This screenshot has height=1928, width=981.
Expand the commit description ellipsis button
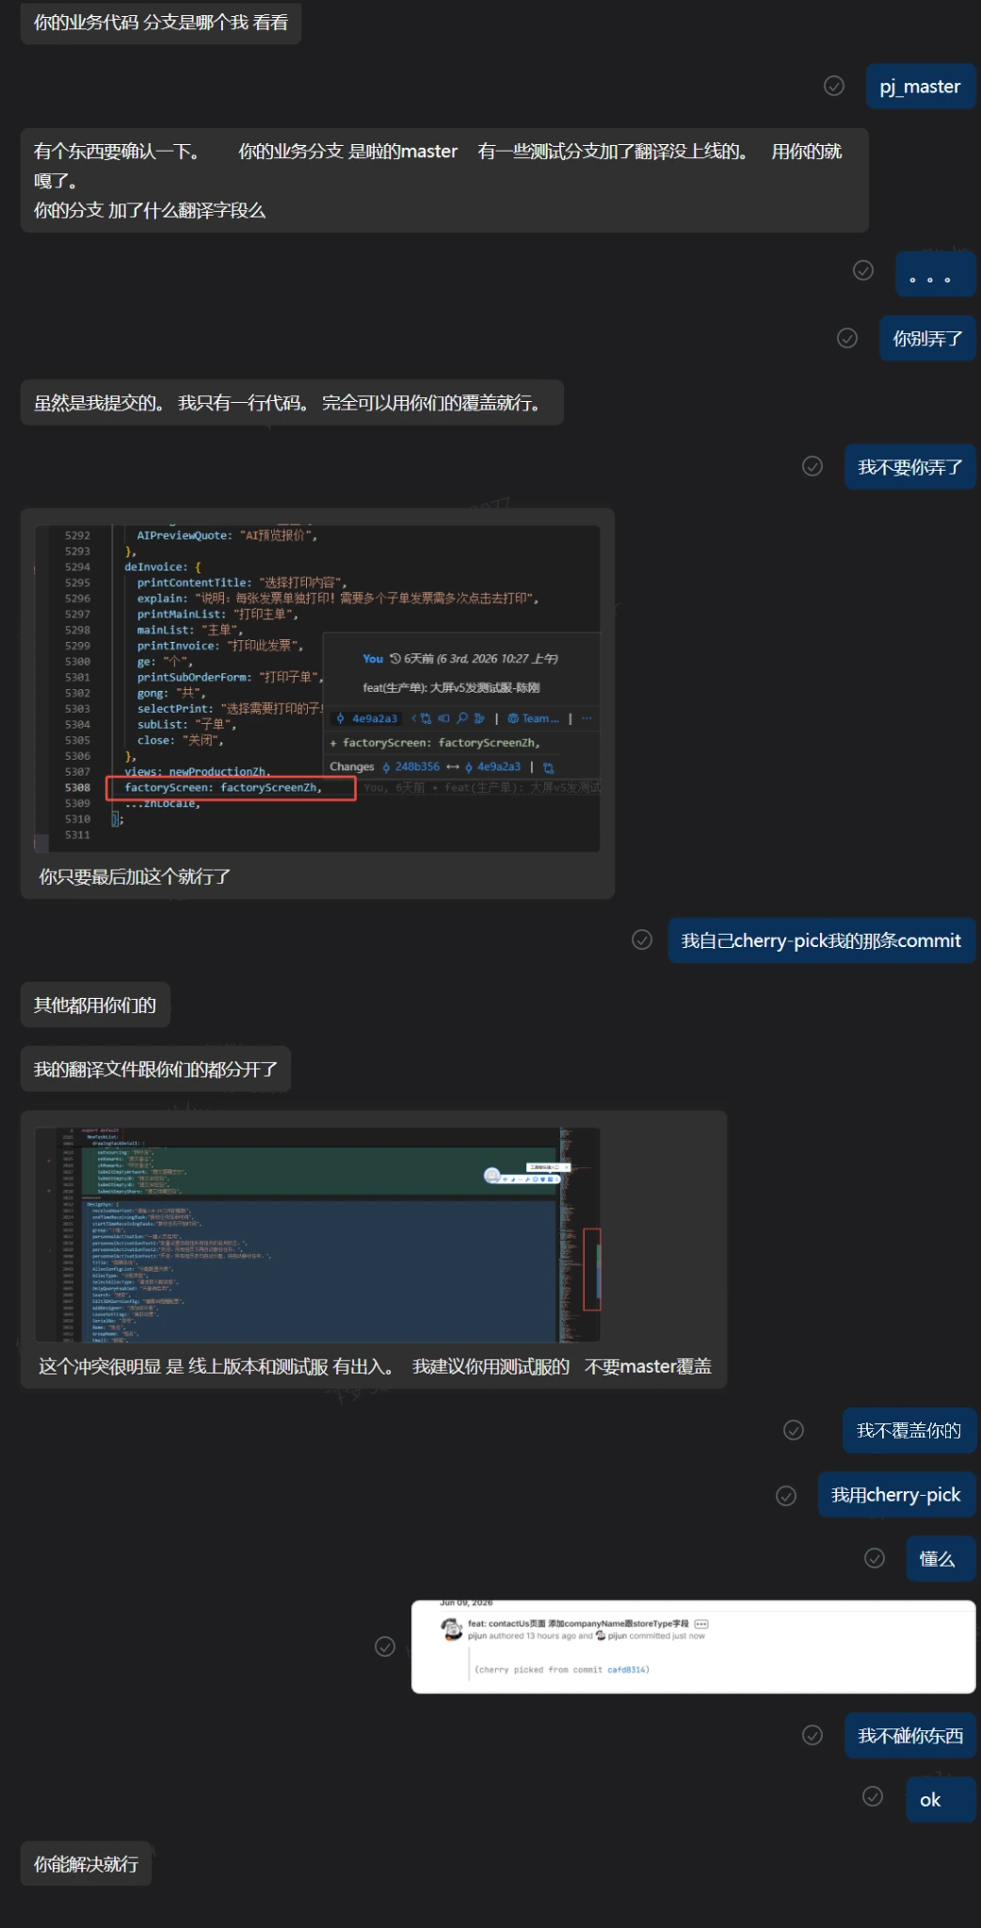pos(701,1624)
